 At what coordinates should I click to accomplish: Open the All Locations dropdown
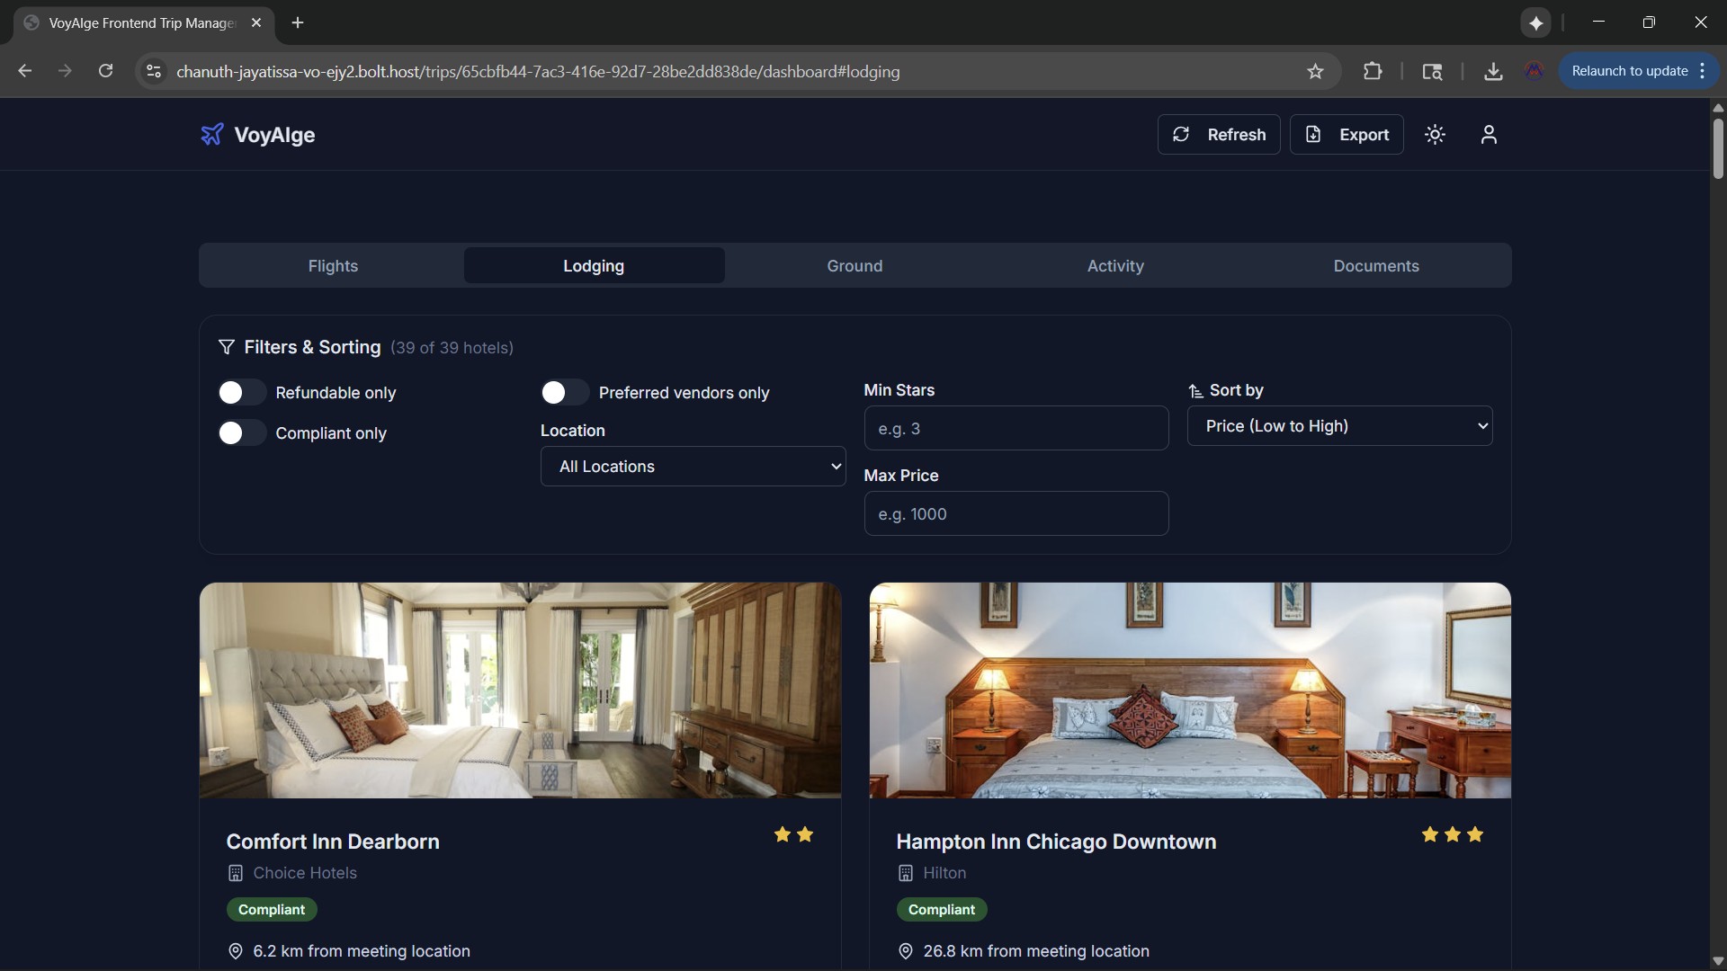(693, 467)
